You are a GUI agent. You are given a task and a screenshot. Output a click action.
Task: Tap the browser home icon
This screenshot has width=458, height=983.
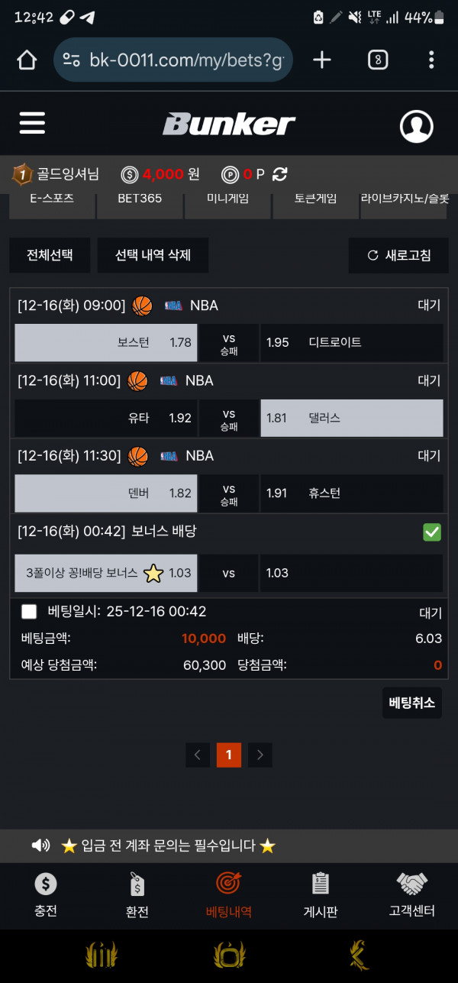point(27,60)
